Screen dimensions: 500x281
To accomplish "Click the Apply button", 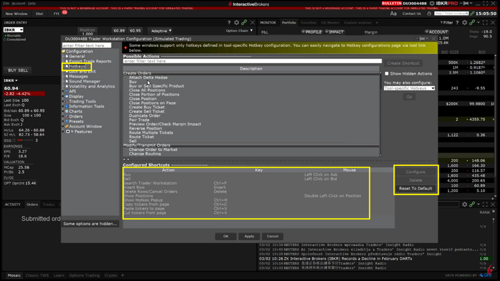I will (x=249, y=236).
